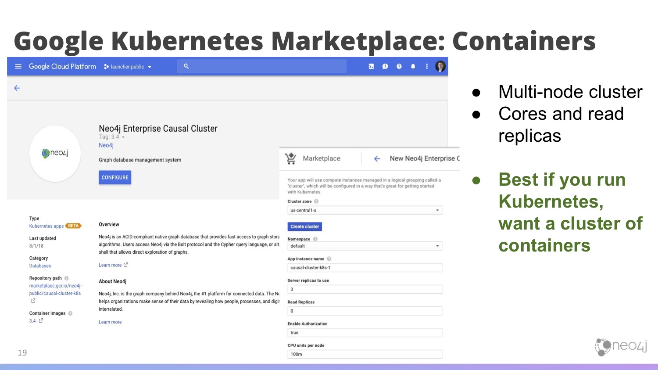Edit the Read Replicas field

[365, 311]
